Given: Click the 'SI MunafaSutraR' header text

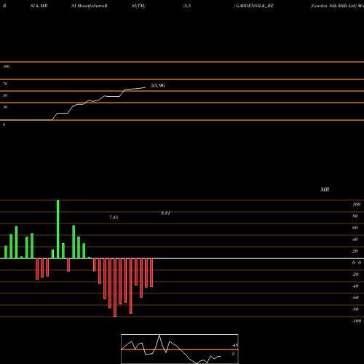Looking at the screenshot, I should (90, 6).
